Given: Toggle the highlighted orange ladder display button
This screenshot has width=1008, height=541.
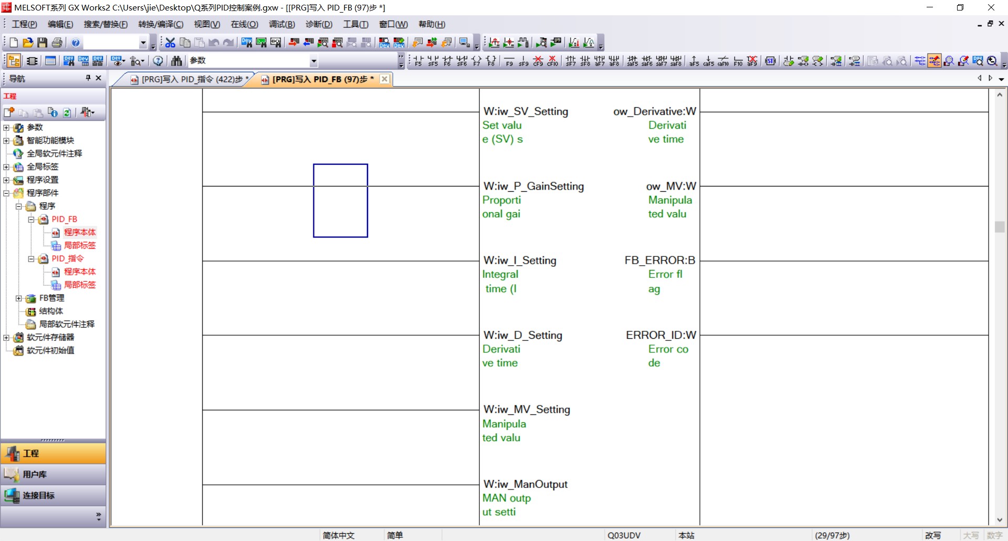Looking at the screenshot, I should pyautogui.click(x=934, y=61).
